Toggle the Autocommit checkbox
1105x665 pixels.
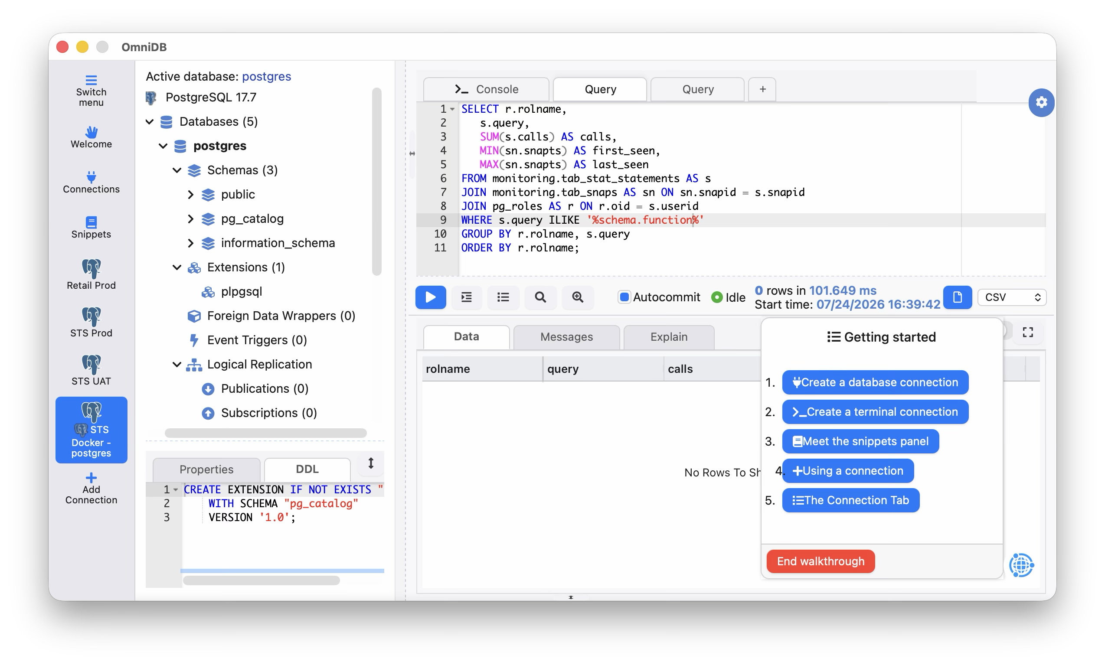point(624,297)
